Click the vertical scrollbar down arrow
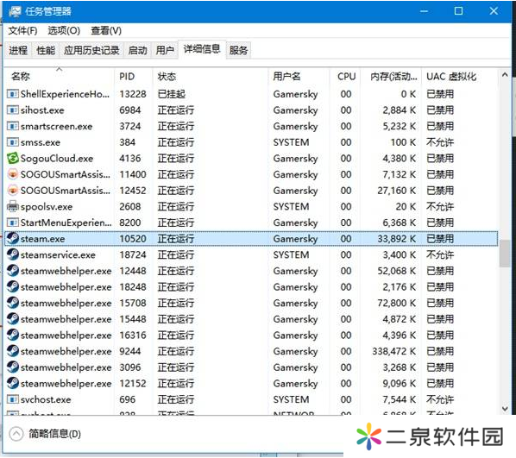The image size is (516, 458). (505, 408)
